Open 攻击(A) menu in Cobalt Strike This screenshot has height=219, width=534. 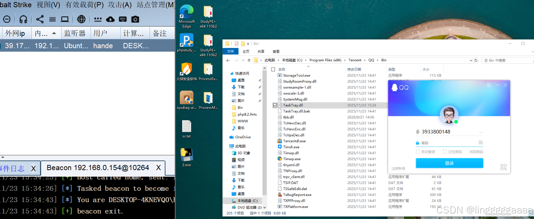tap(120, 5)
